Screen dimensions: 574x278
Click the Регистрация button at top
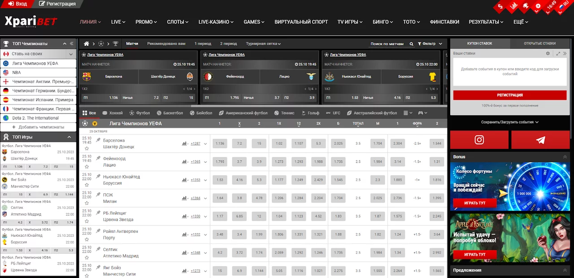click(57, 4)
